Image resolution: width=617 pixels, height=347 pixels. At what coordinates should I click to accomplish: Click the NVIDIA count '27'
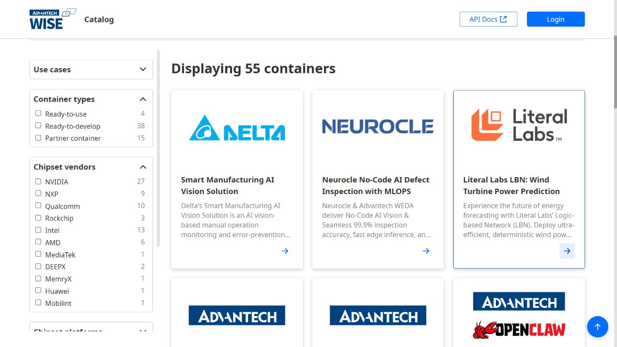141,181
